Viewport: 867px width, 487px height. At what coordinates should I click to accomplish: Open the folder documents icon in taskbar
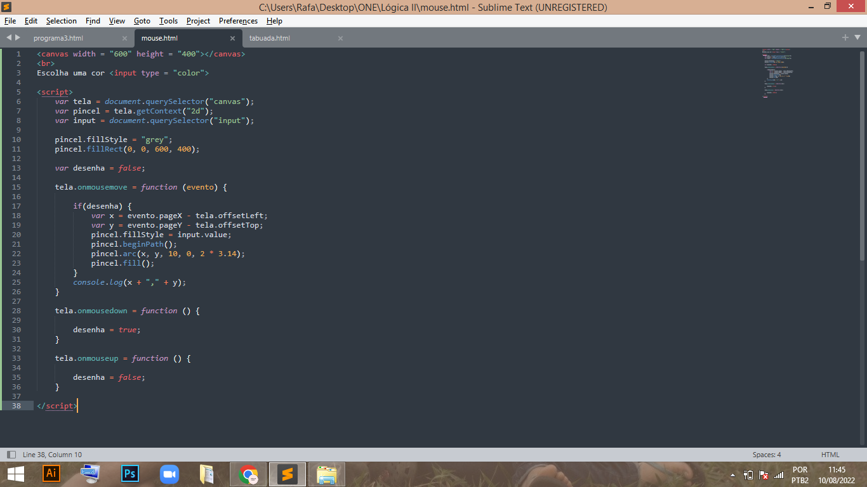[x=207, y=474]
